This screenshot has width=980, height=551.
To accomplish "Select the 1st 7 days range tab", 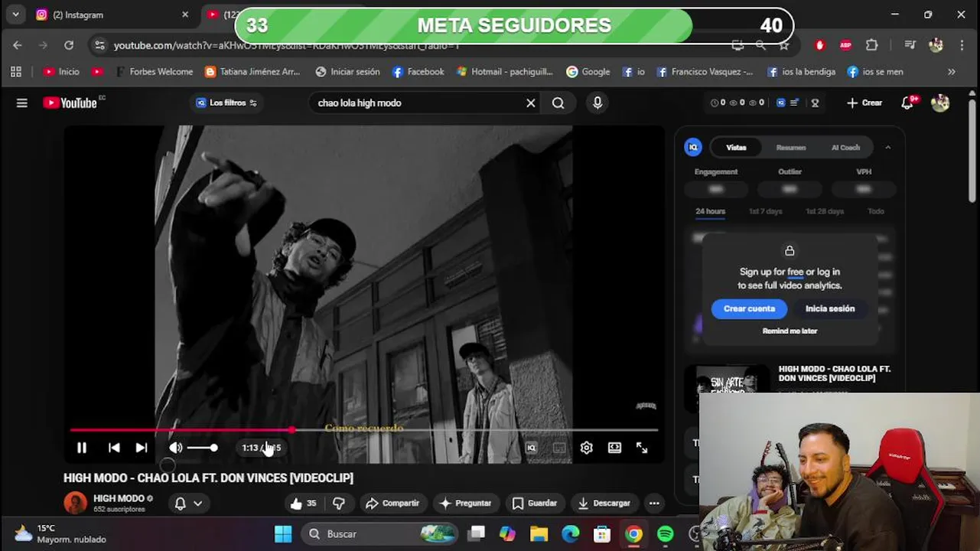I will [x=765, y=211].
